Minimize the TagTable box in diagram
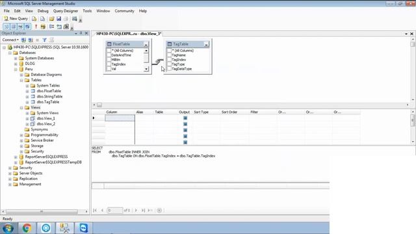Screen dimensions: 416x234 click(x=206, y=44)
